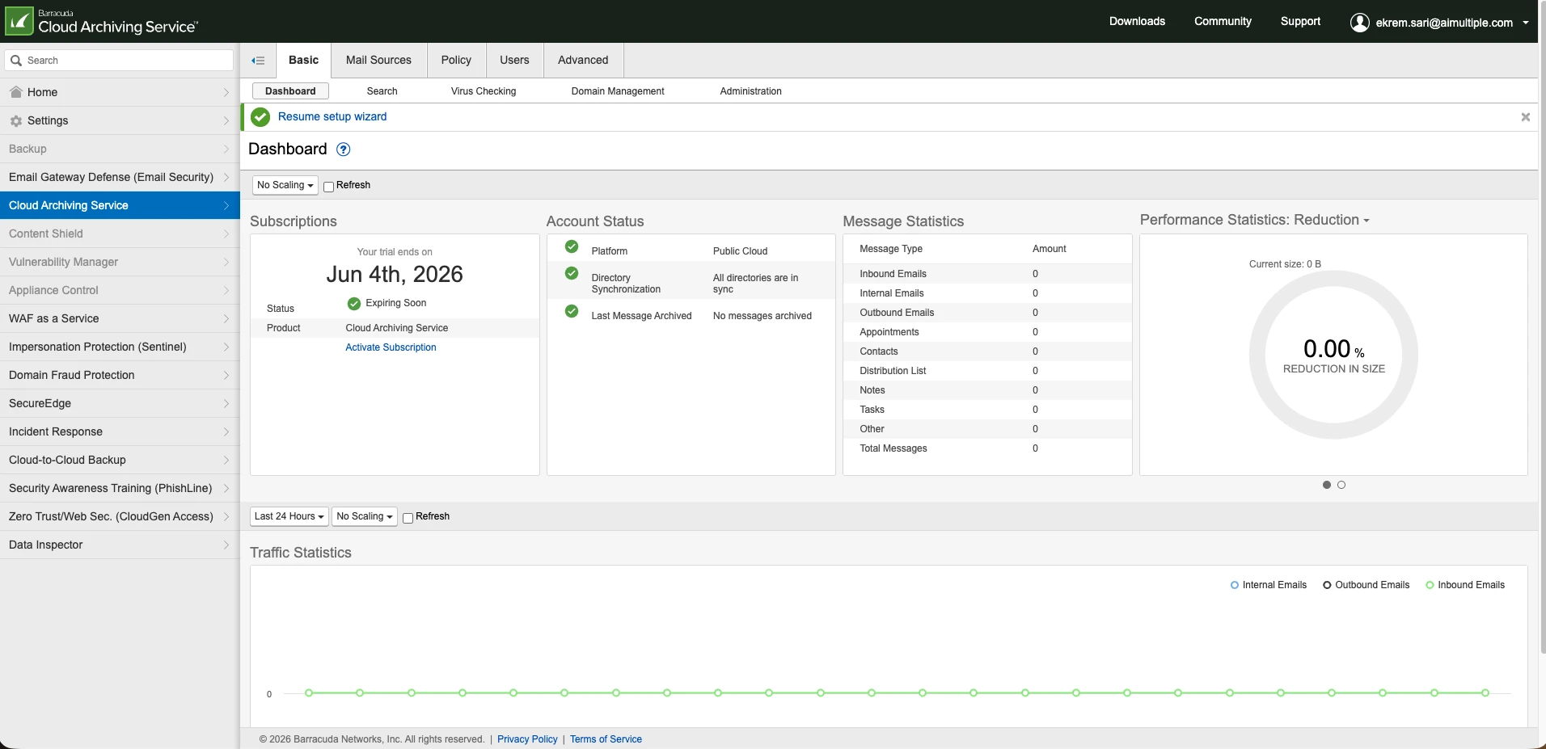
Task: Open the Terms of Service link
Action: pyautogui.click(x=606, y=739)
